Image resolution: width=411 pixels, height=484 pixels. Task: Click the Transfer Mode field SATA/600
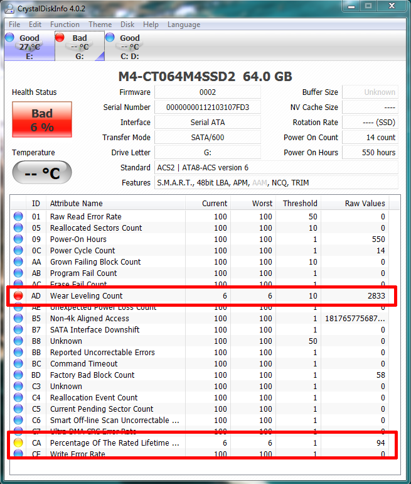208,138
